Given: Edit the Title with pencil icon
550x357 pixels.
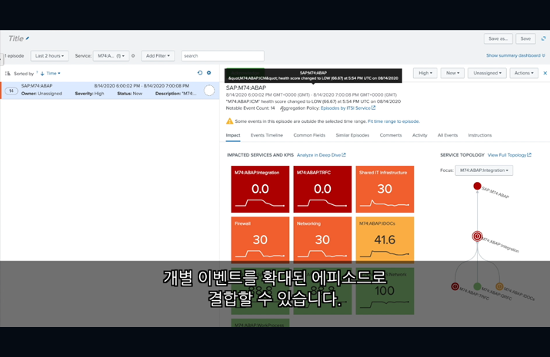Looking at the screenshot, I should [x=28, y=38].
